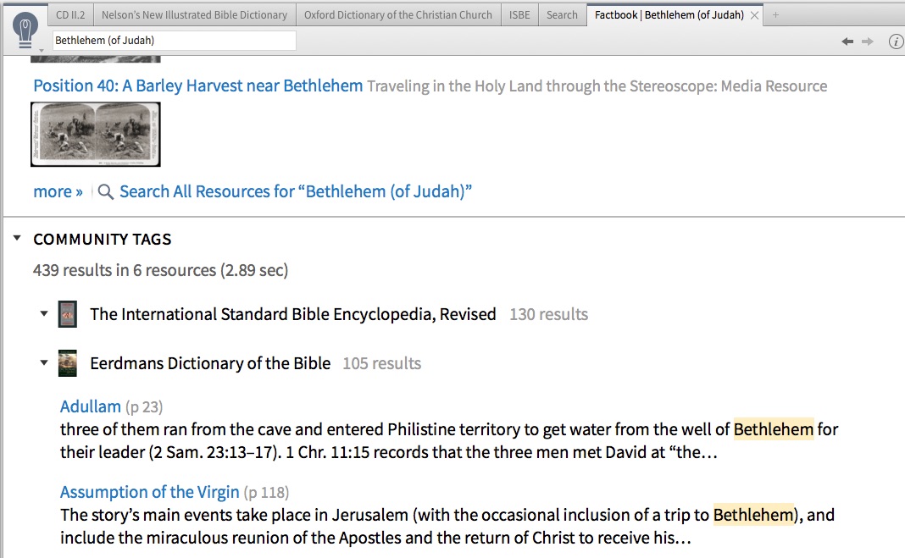Open the Assumption of the Virgin article
Image resolution: width=905 pixels, height=558 pixels.
click(x=149, y=492)
